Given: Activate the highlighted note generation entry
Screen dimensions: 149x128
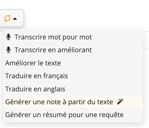Looking at the screenshot, I should [73, 102].
